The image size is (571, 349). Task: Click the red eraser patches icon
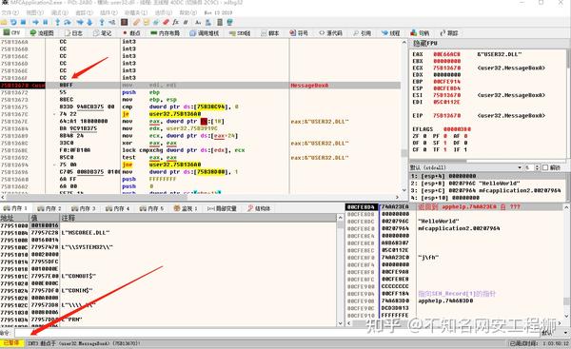[166, 22]
